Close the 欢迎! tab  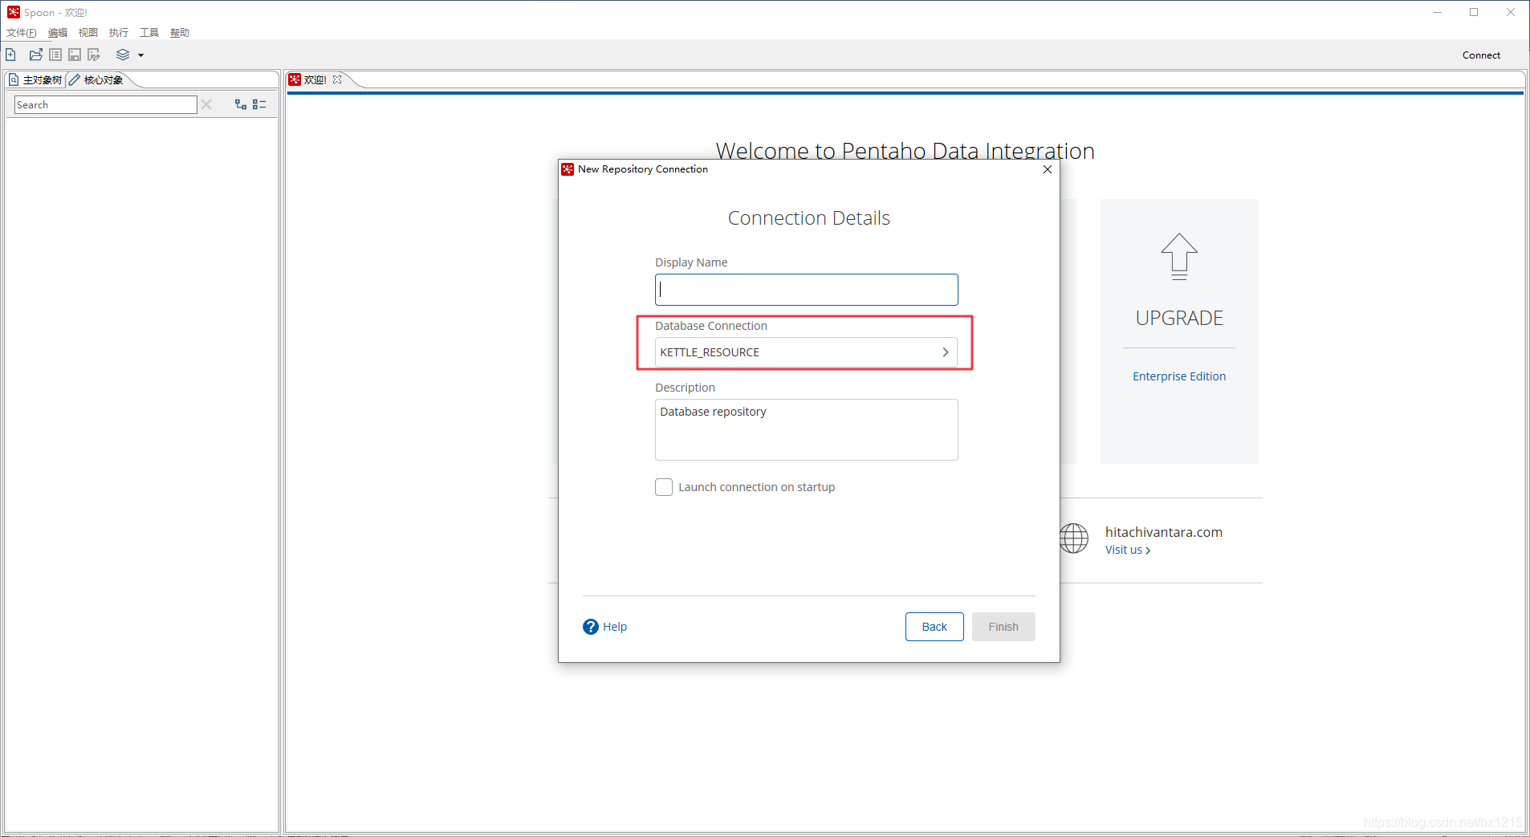337,79
